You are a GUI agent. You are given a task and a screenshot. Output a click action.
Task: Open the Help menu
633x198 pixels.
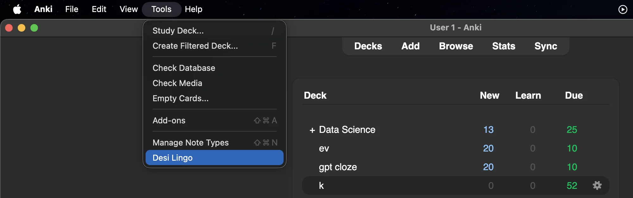[x=193, y=9]
